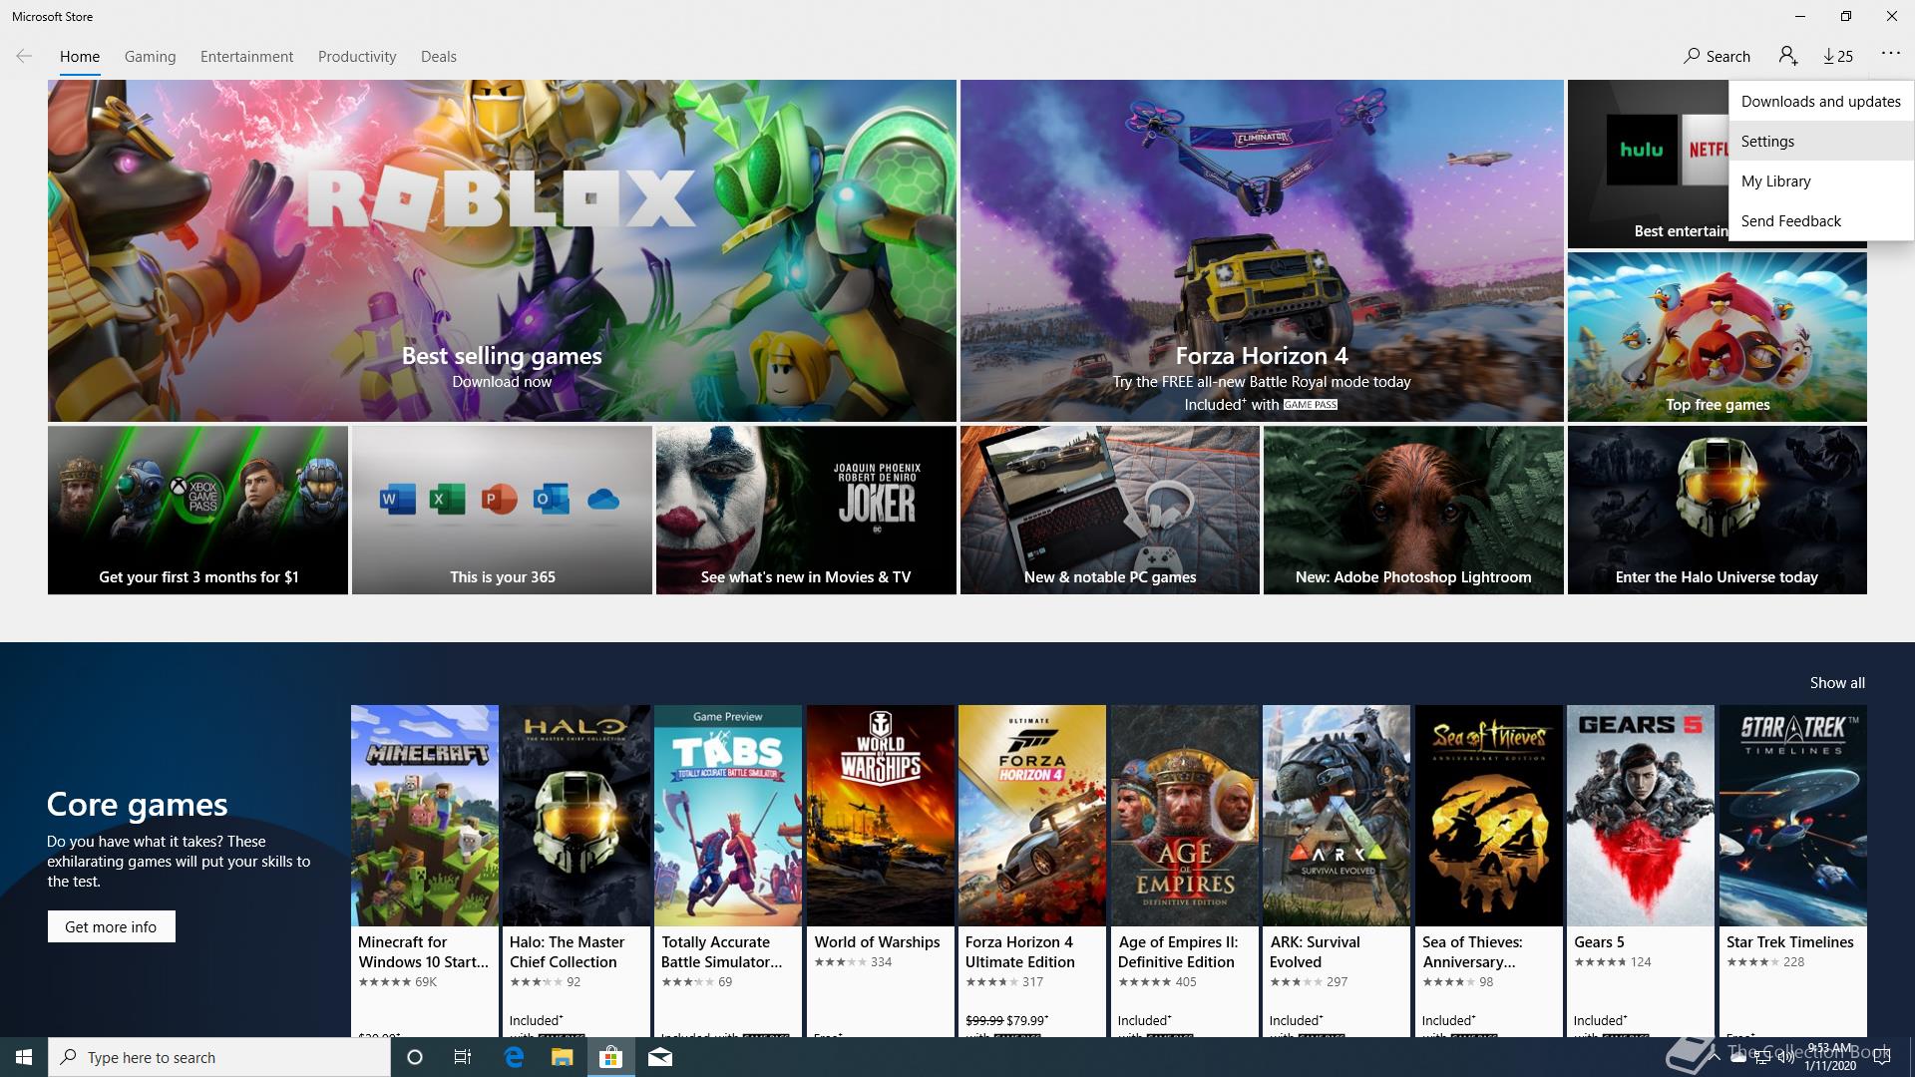
Task: Open the Search magnifier button
Action: coord(1717,57)
